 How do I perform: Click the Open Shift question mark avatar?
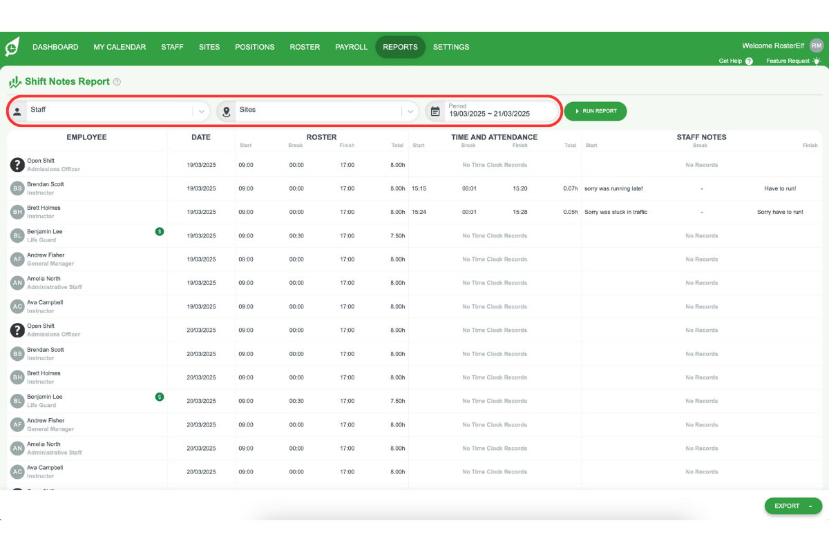click(x=17, y=165)
